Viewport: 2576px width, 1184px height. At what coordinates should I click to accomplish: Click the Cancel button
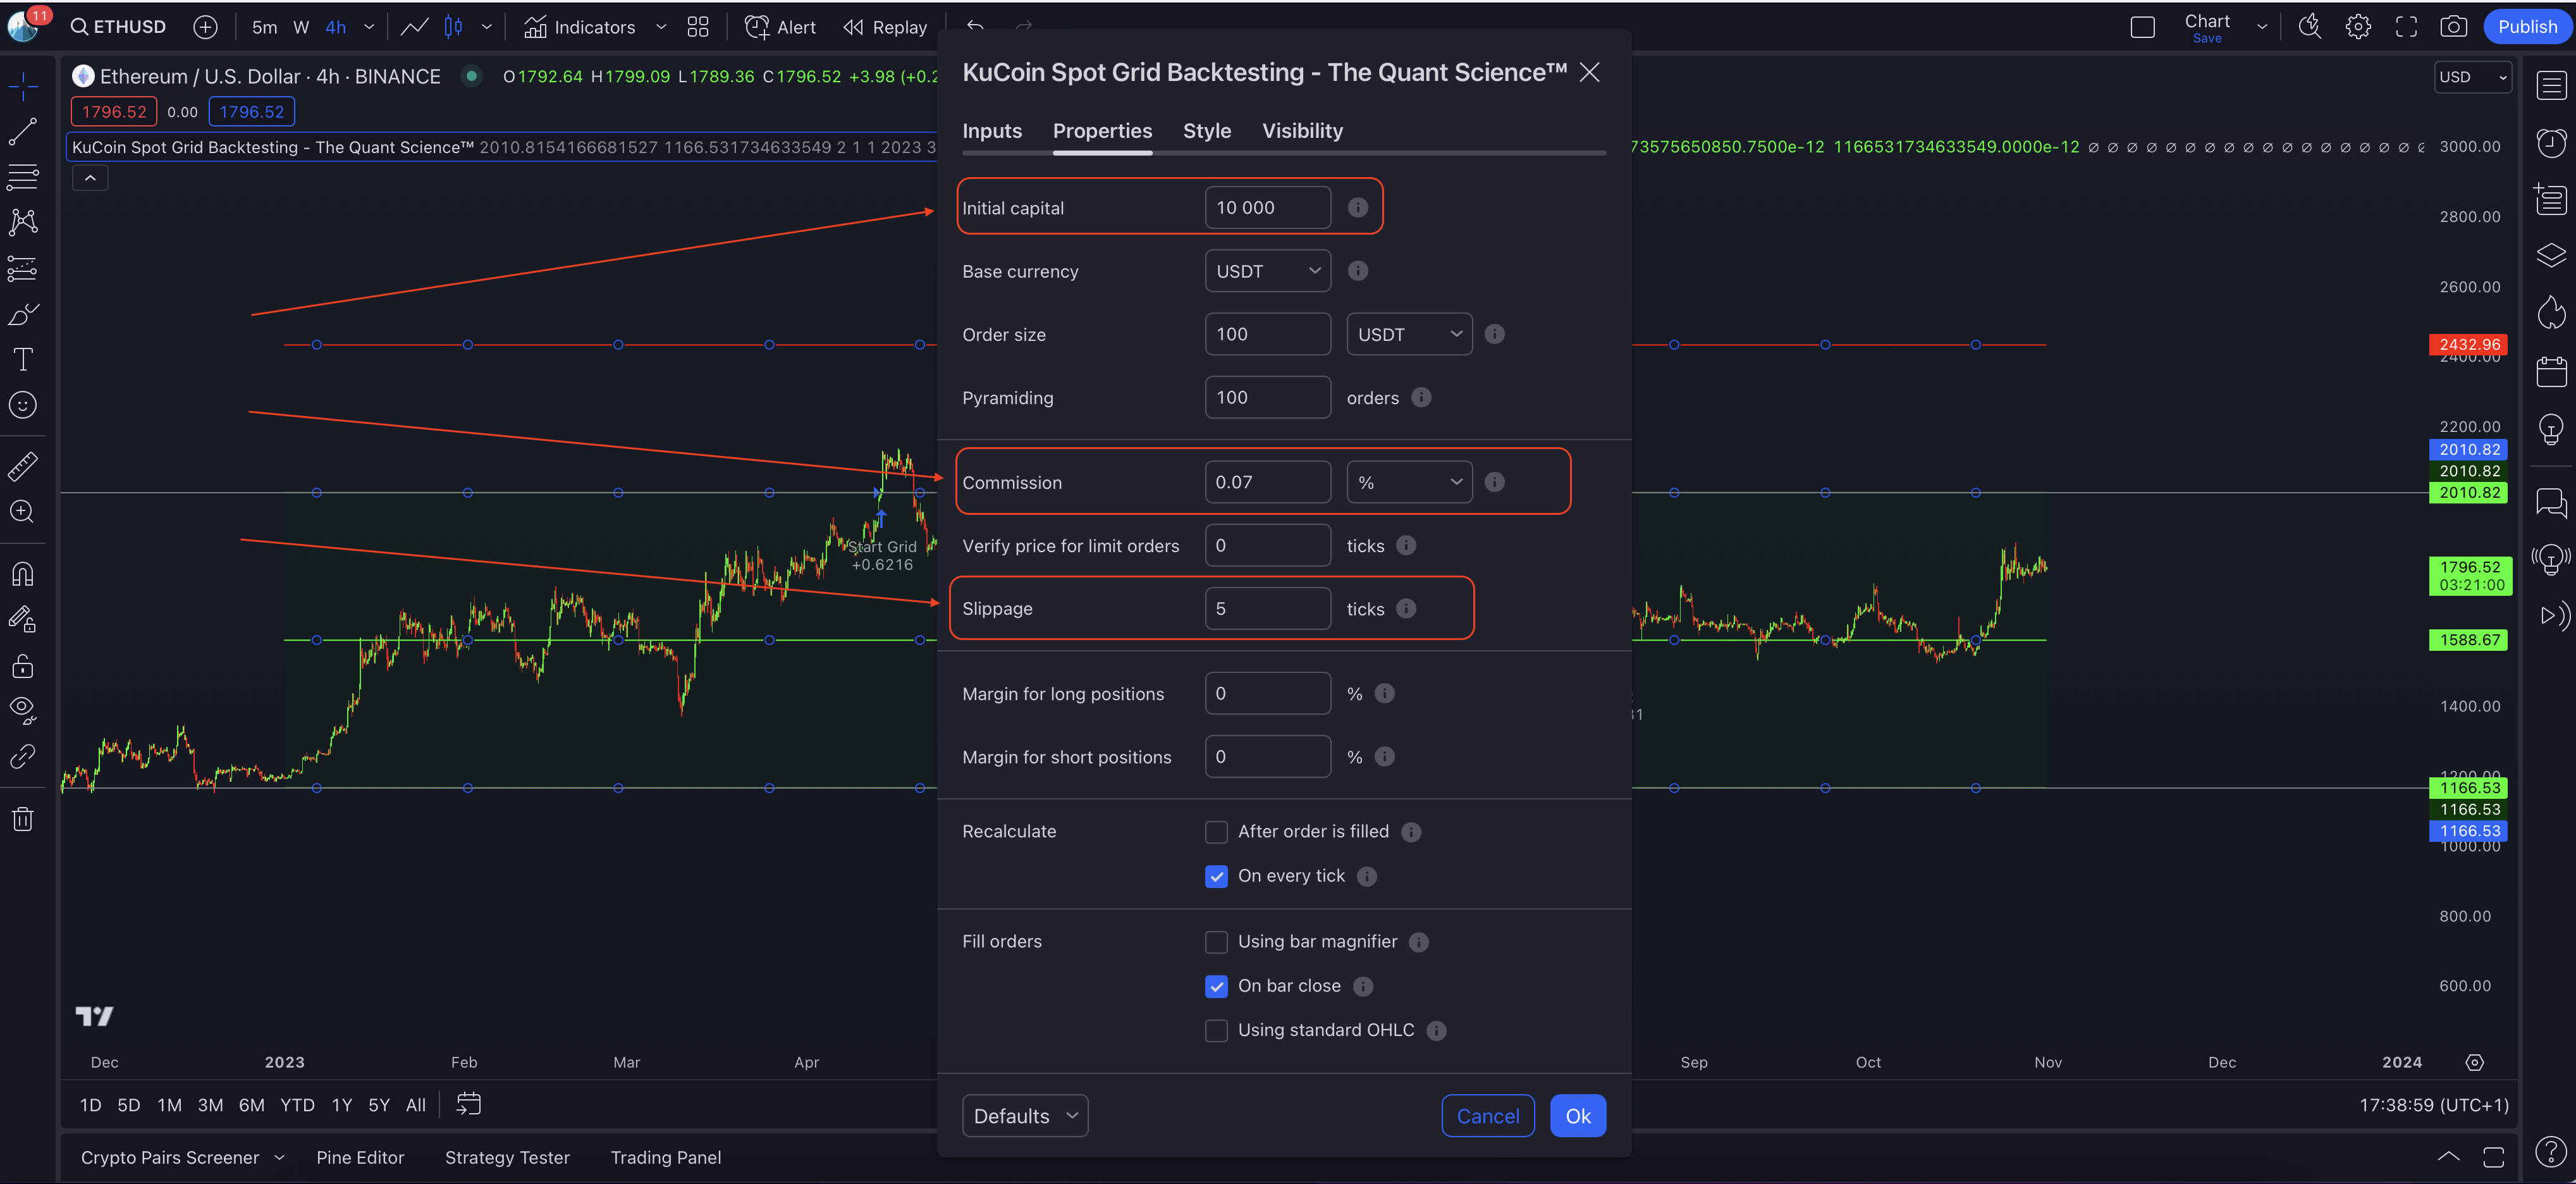click(x=1487, y=1116)
